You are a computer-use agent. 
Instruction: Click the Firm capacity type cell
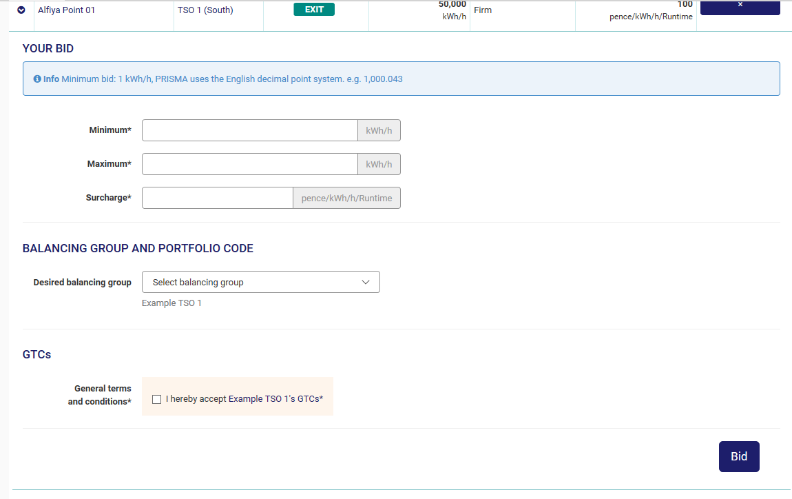point(483,10)
